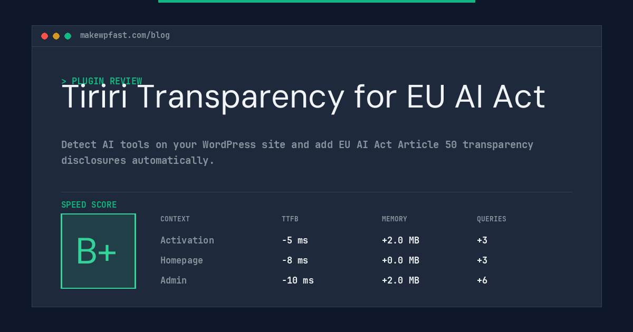Click the 'SPEED SCORE' heading
Screen dimensions: 633x332
tap(89, 205)
